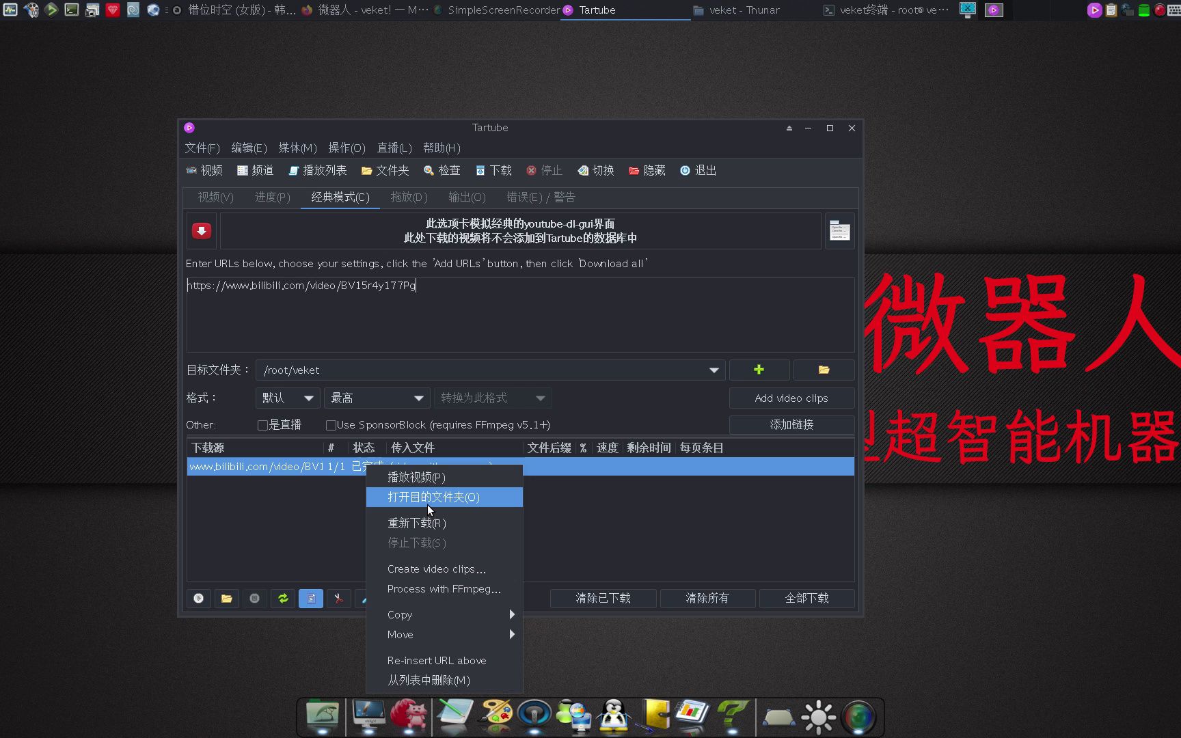The height and width of the screenshot is (738, 1181).
Task: Open the 操作(O) menu
Action: pyautogui.click(x=347, y=148)
